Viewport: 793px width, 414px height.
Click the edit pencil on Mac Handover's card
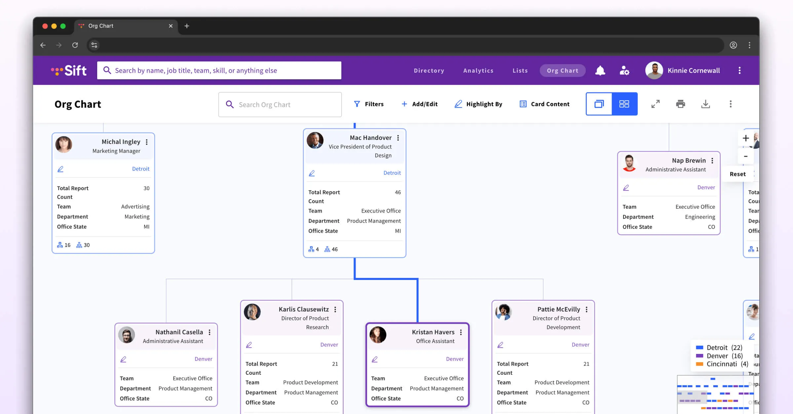click(x=312, y=173)
